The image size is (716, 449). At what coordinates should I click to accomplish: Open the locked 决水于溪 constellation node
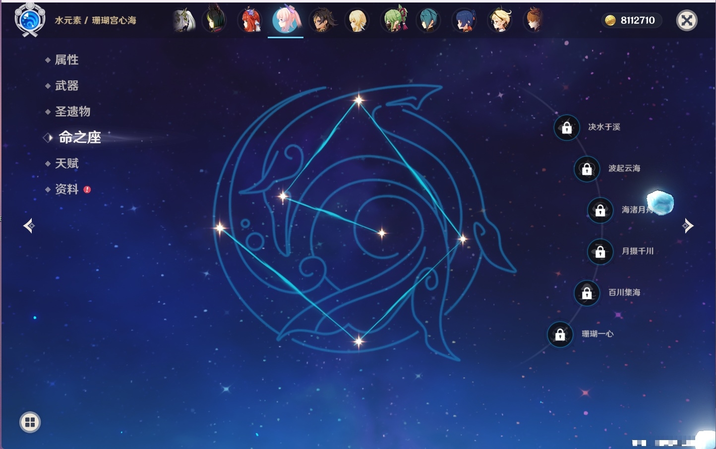(x=567, y=128)
